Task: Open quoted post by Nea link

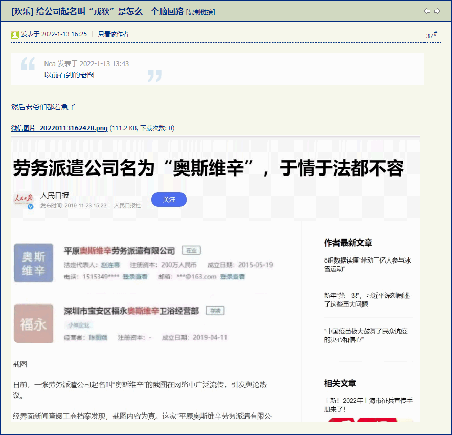Action: pyautogui.click(x=86, y=63)
